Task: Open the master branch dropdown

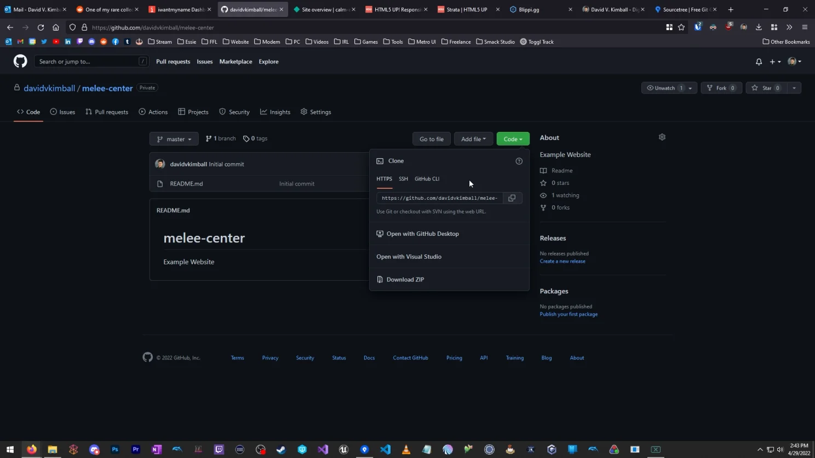Action: click(x=174, y=138)
